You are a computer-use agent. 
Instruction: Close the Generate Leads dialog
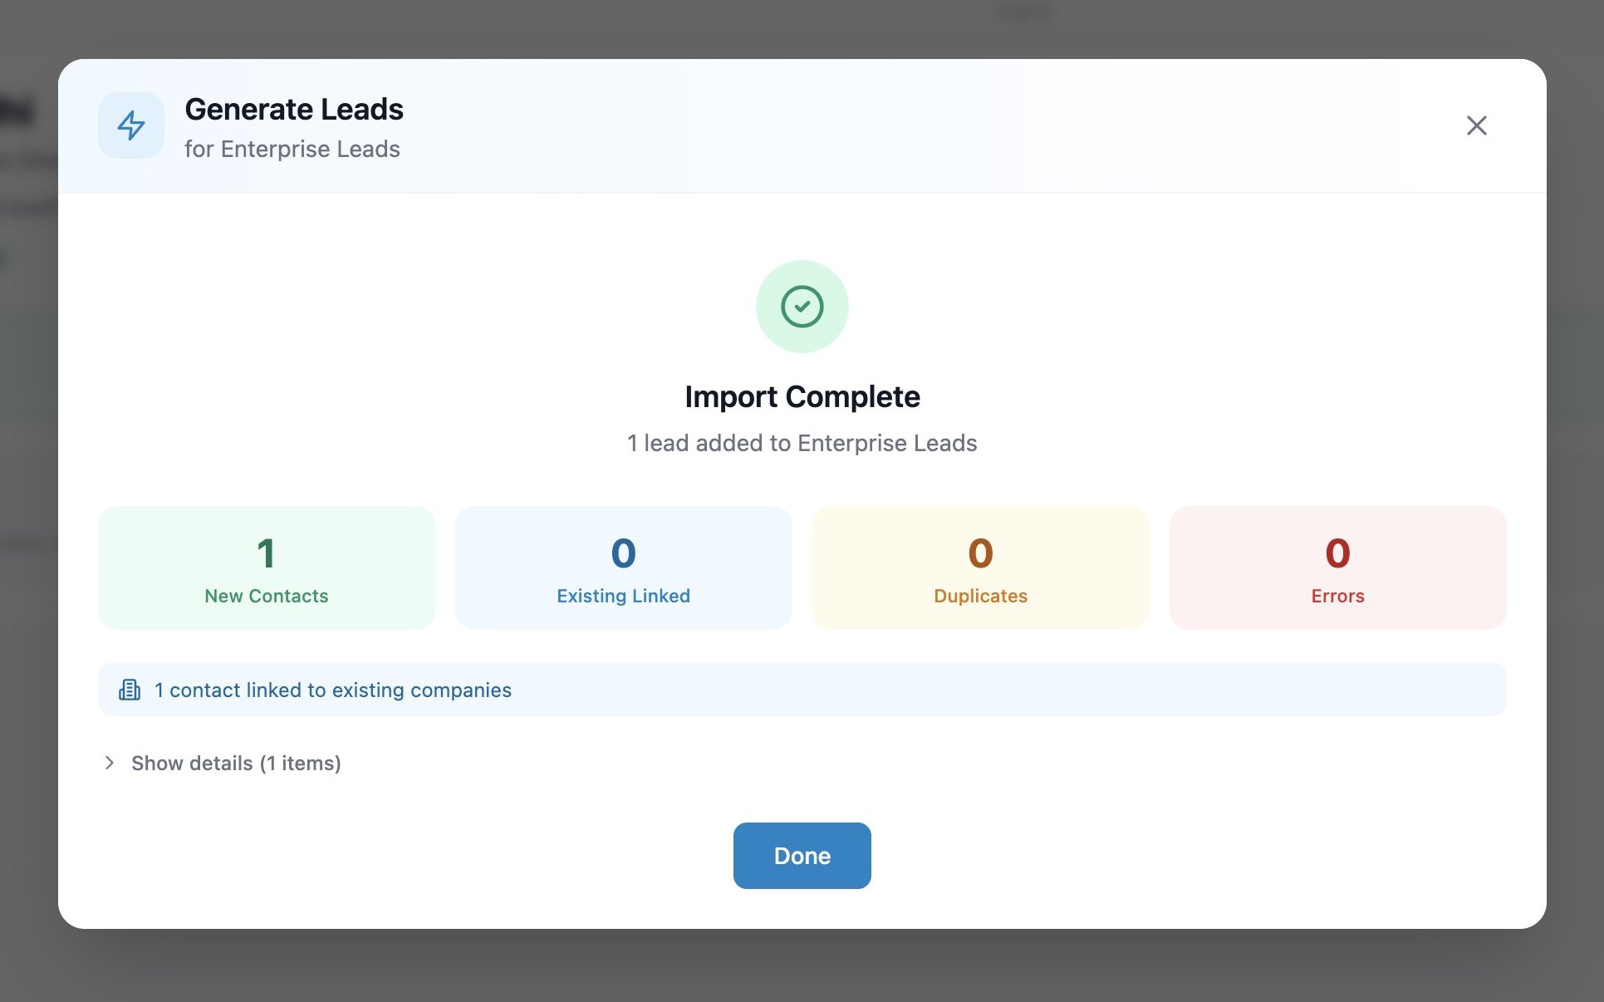(x=1476, y=125)
